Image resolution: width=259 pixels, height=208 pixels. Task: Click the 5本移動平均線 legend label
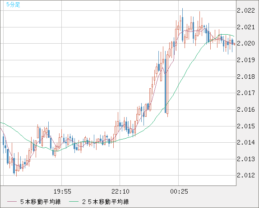[x=41, y=202]
